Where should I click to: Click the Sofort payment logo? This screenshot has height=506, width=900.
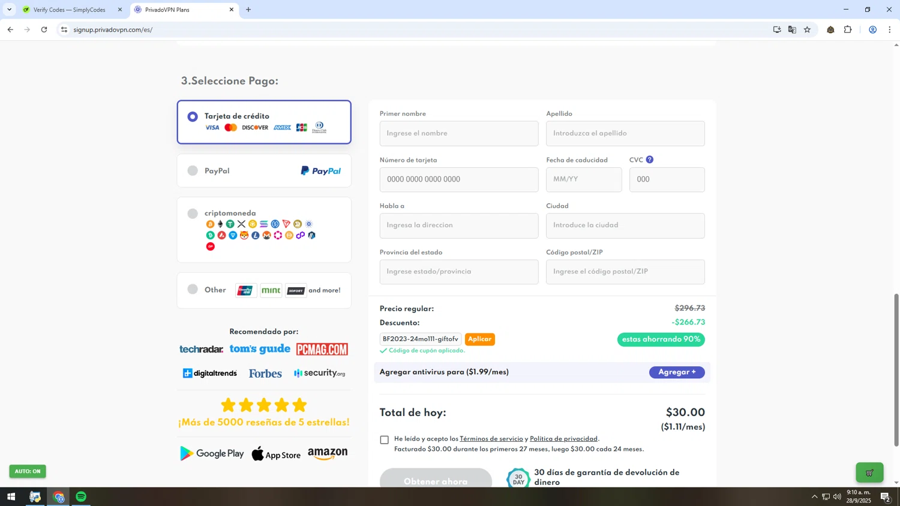click(296, 291)
